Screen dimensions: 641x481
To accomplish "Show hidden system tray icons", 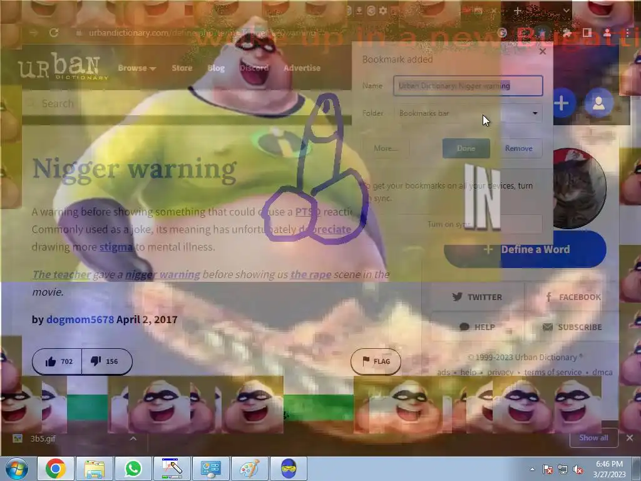I will pos(532,469).
